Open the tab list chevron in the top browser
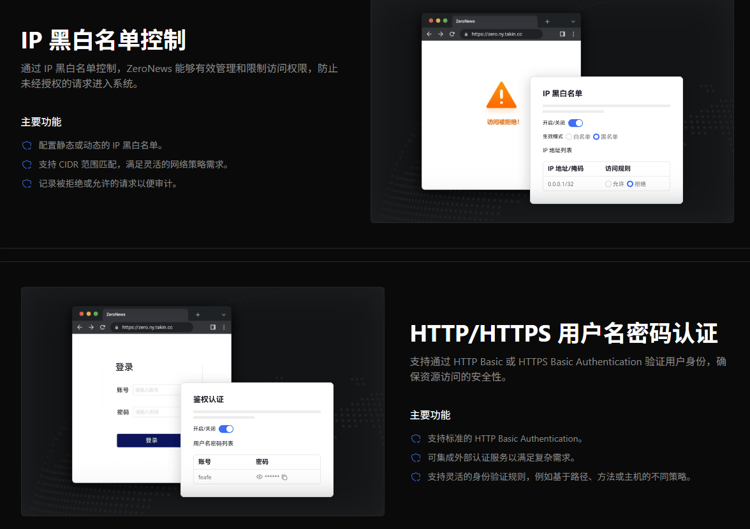750x529 pixels. click(572, 22)
